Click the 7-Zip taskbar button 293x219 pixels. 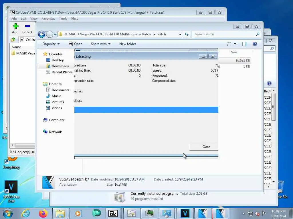coord(113,213)
